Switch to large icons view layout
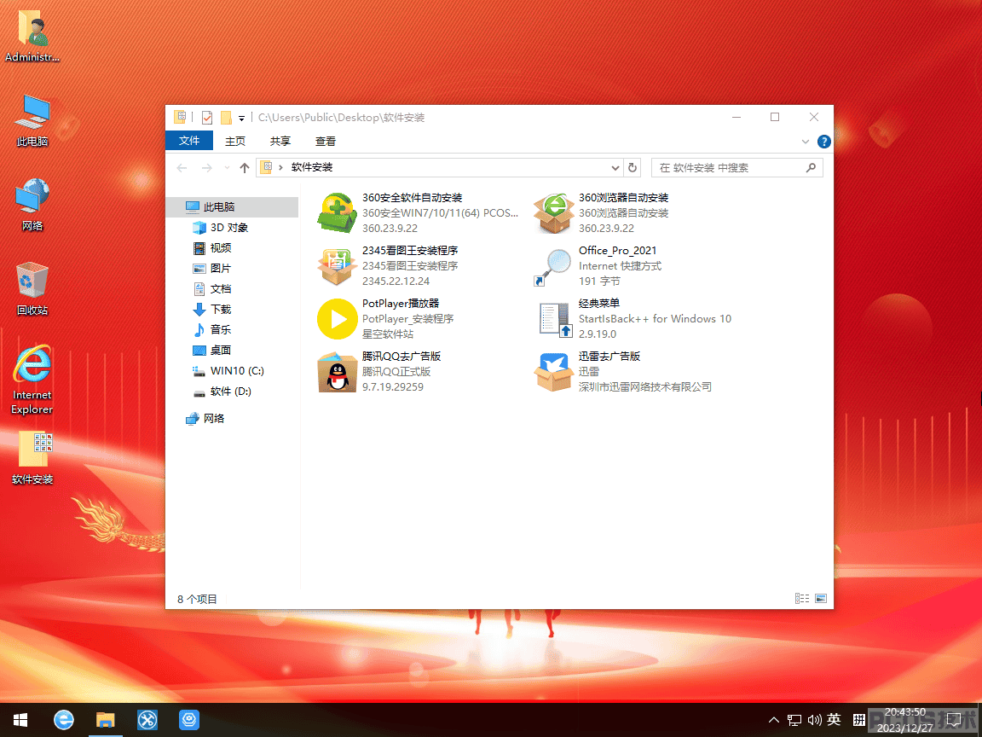982x737 pixels. point(820,599)
